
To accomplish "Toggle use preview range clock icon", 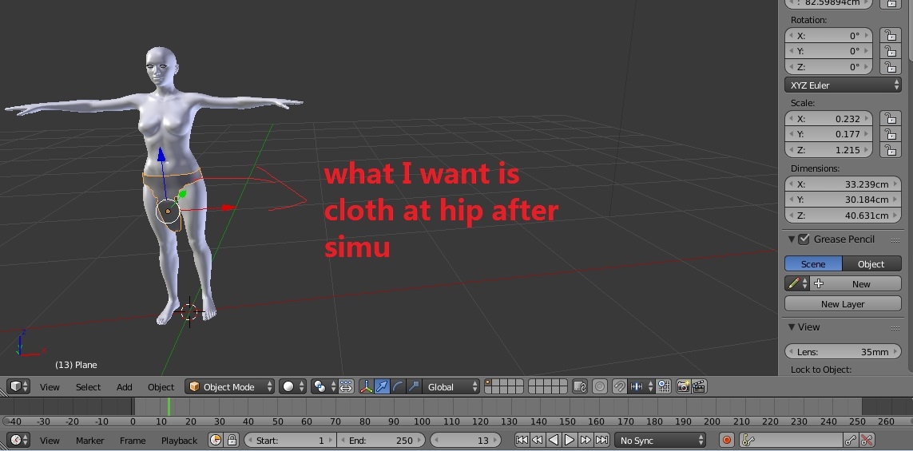I will 216,440.
